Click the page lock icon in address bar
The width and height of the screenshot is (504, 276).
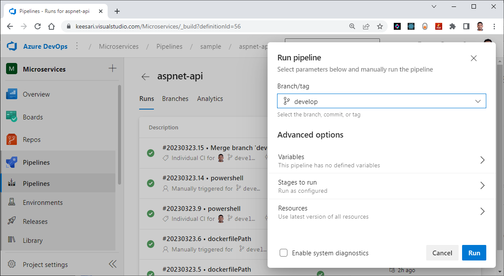click(x=68, y=26)
